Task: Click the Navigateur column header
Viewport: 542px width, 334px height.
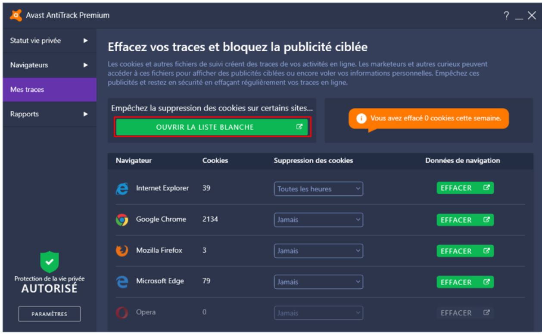Action: click(134, 161)
